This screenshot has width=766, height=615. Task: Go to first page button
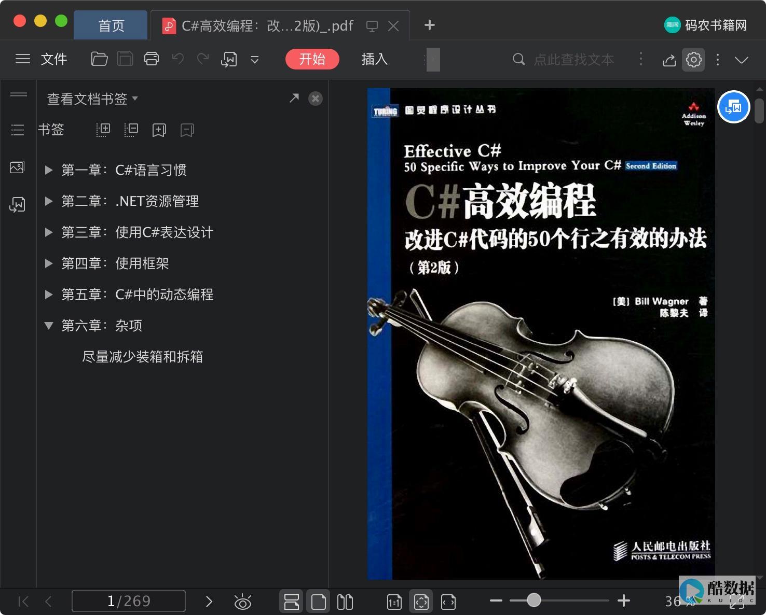click(x=23, y=602)
